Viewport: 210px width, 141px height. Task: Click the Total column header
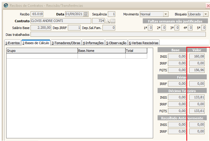pos(136,51)
